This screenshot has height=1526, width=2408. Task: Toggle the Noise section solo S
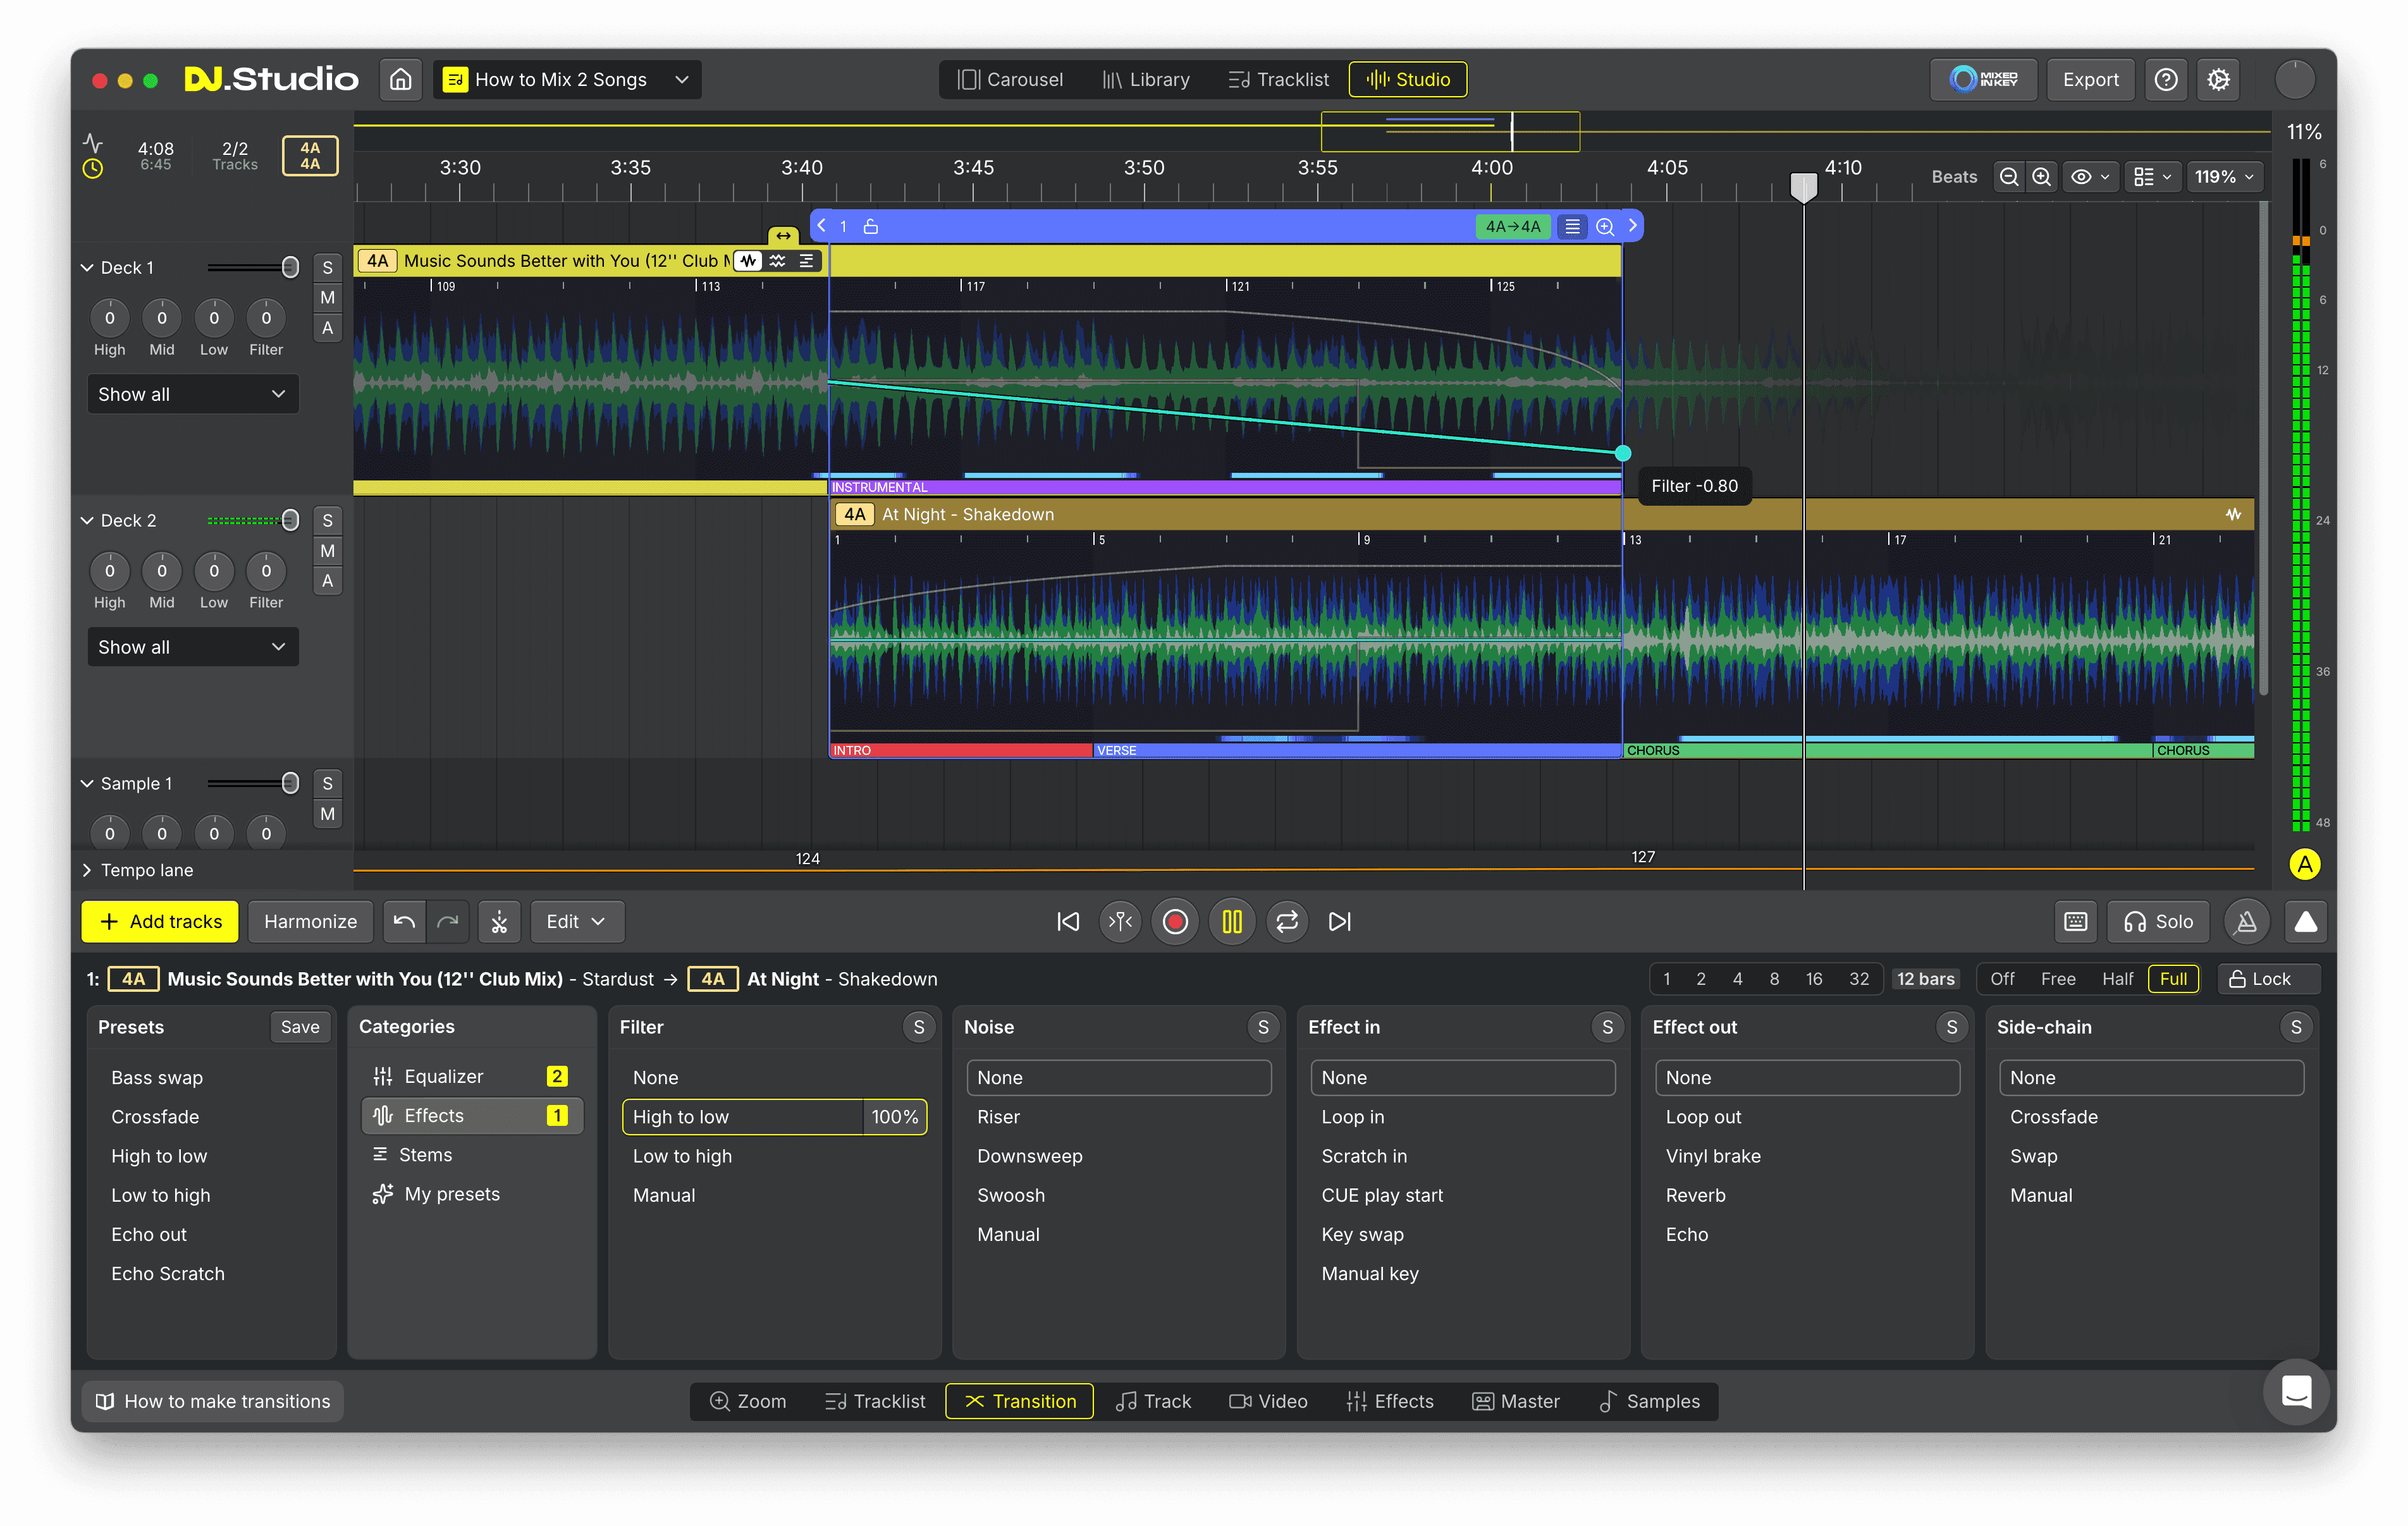1263,1027
